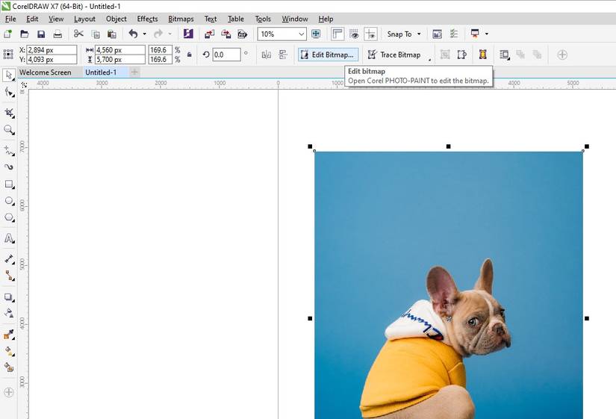The height and width of the screenshot is (419, 616).
Task: Select the Crop tool in toolbox
Action: click(9, 113)
